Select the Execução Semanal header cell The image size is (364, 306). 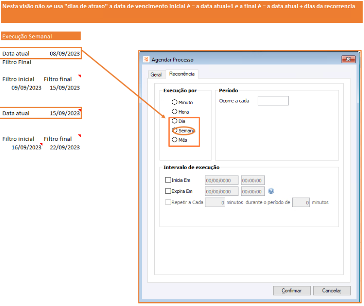[x=41, y=36]
